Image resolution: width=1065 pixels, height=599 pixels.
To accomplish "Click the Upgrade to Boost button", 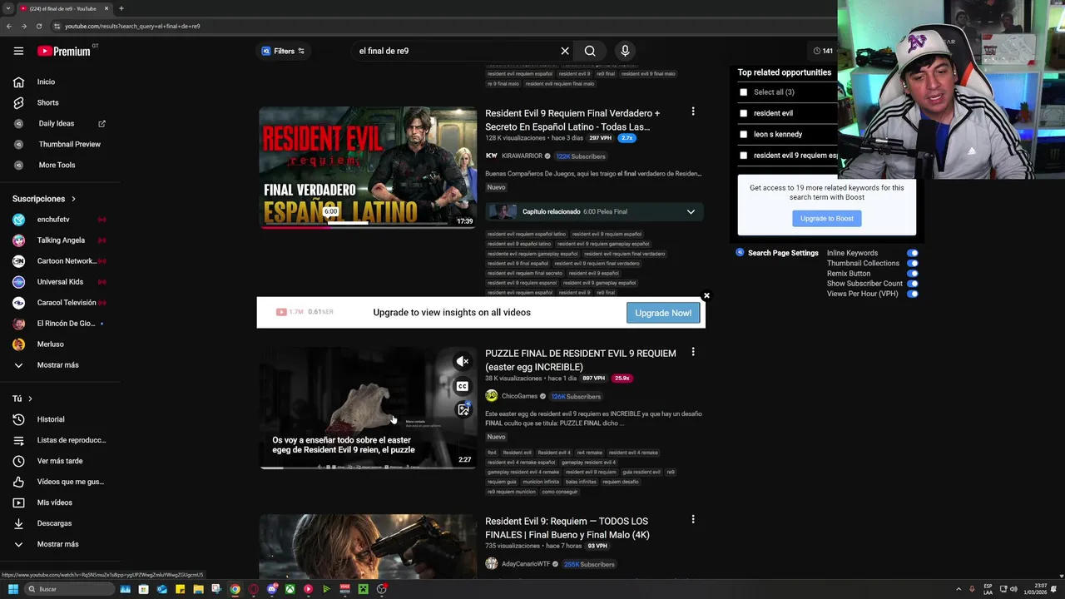I will click(827, 219).
